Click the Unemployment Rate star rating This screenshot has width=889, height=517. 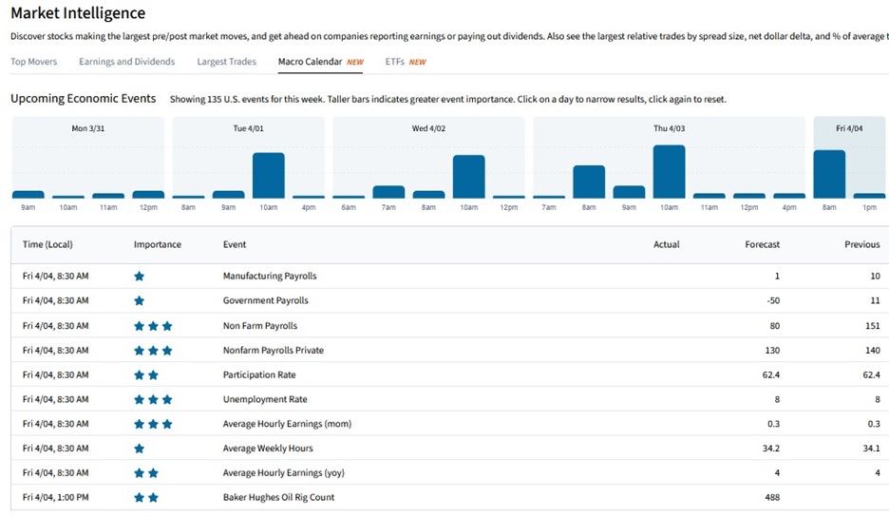tap(153, 399)
